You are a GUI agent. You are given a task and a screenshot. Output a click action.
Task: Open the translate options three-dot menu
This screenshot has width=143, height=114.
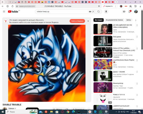(116, 6)
